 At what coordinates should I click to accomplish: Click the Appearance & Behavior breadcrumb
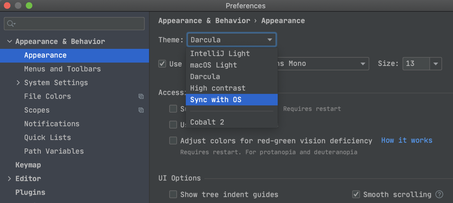pyautogui.click(x=204, y=21)
